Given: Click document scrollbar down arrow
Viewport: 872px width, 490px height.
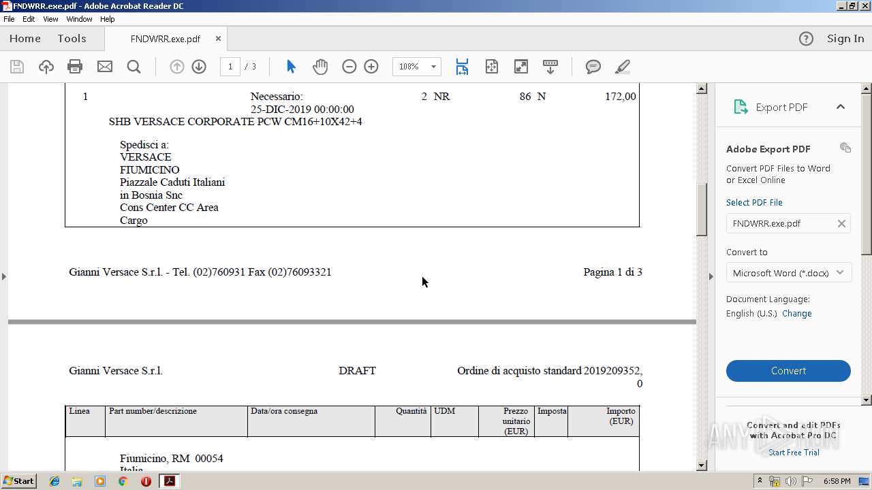Looking at the screenshot, I should point(702,465).
